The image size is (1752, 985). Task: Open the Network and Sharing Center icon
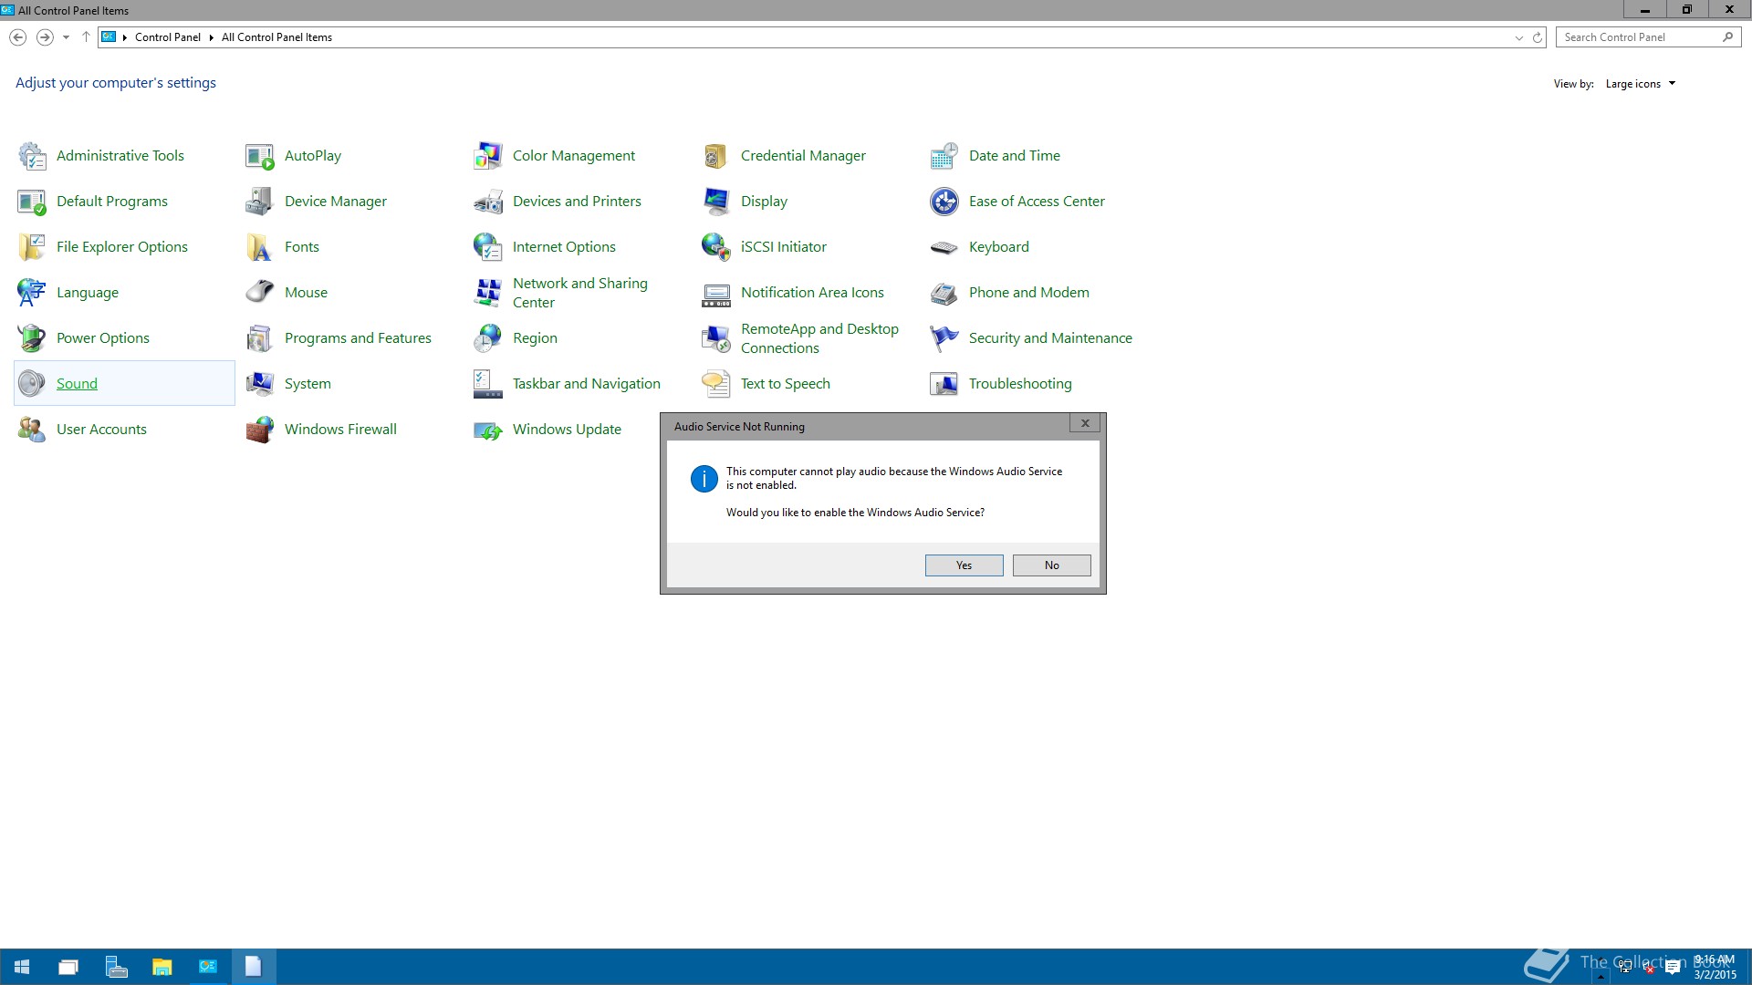point(488,293)
